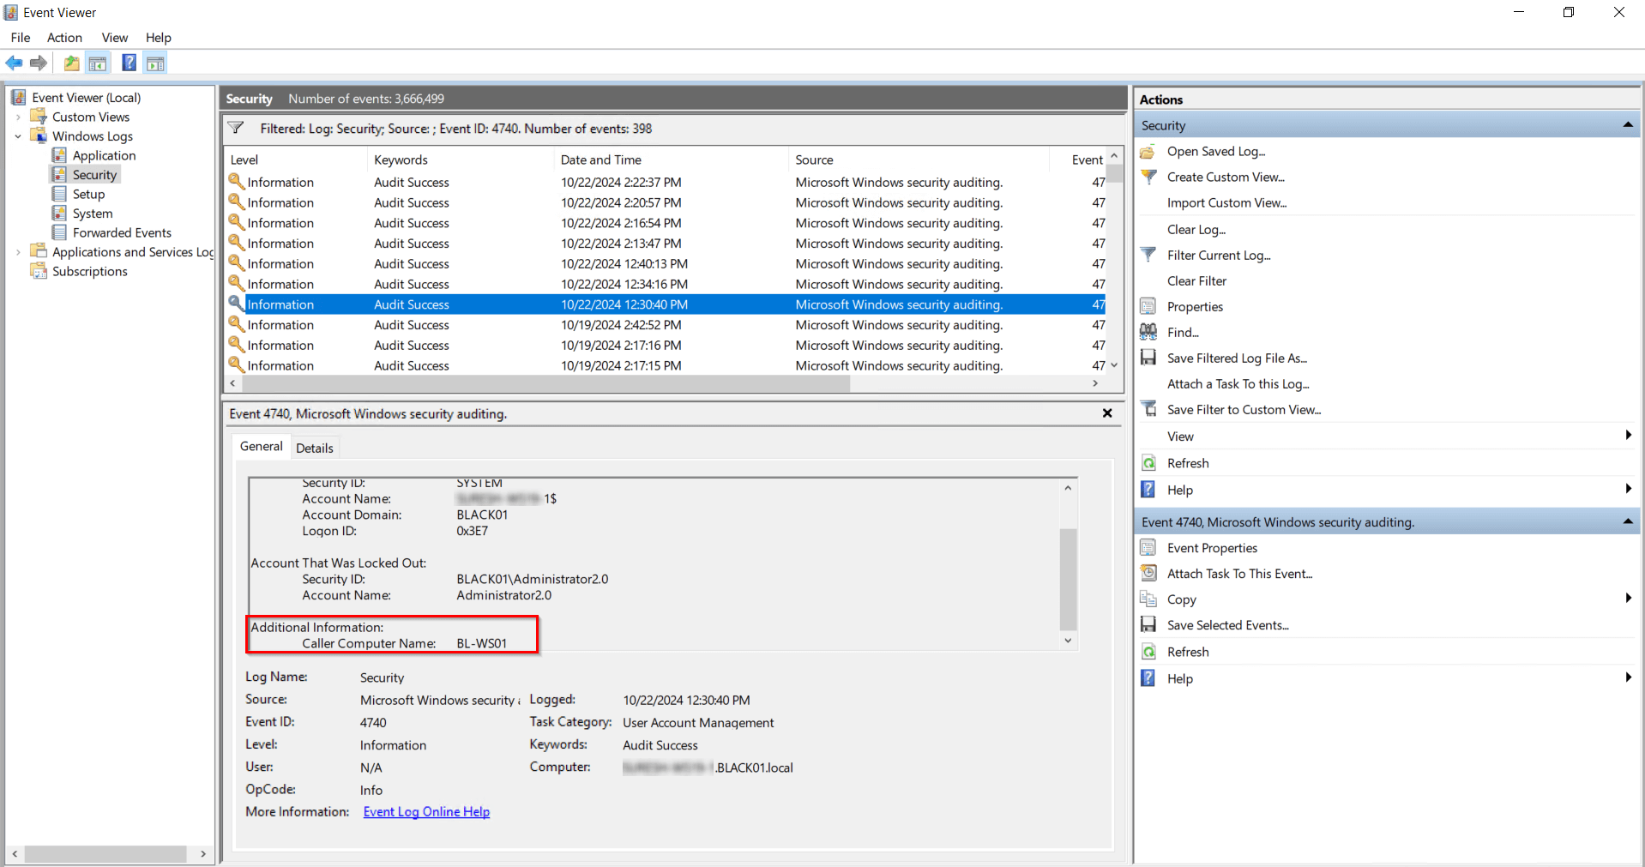The image size is (1645, 867).
Task: Click the forward navigation arrow in the toolbar
Action: point(38,63)
